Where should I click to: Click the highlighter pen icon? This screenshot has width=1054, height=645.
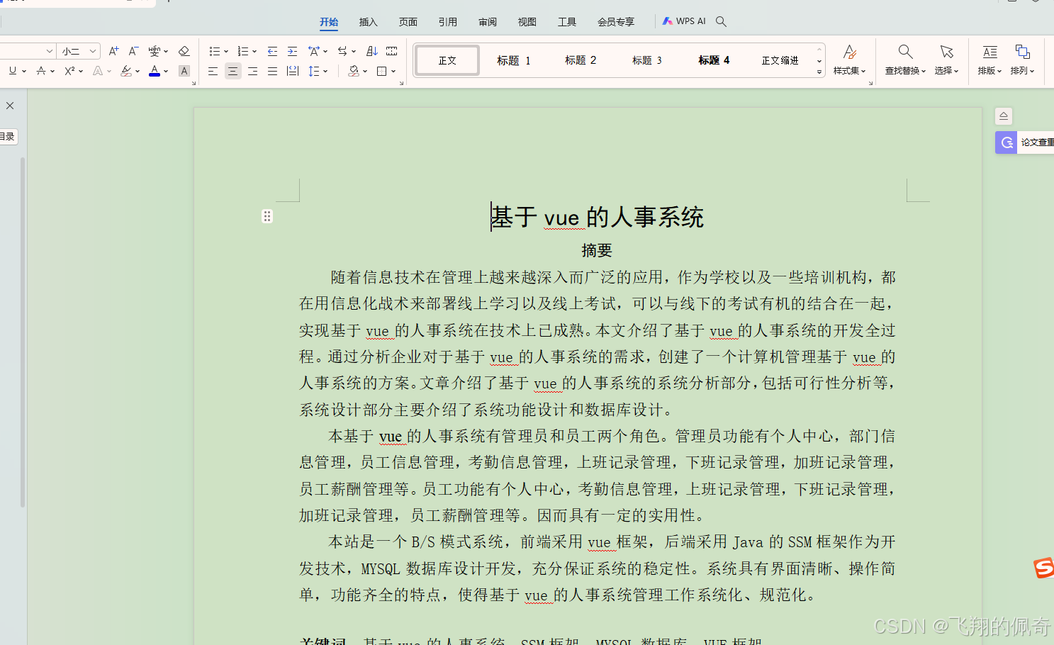[126, 71]
